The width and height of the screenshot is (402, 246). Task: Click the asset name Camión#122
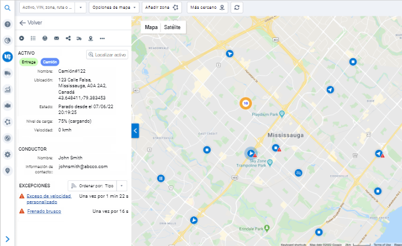click(x=72, y=71)
